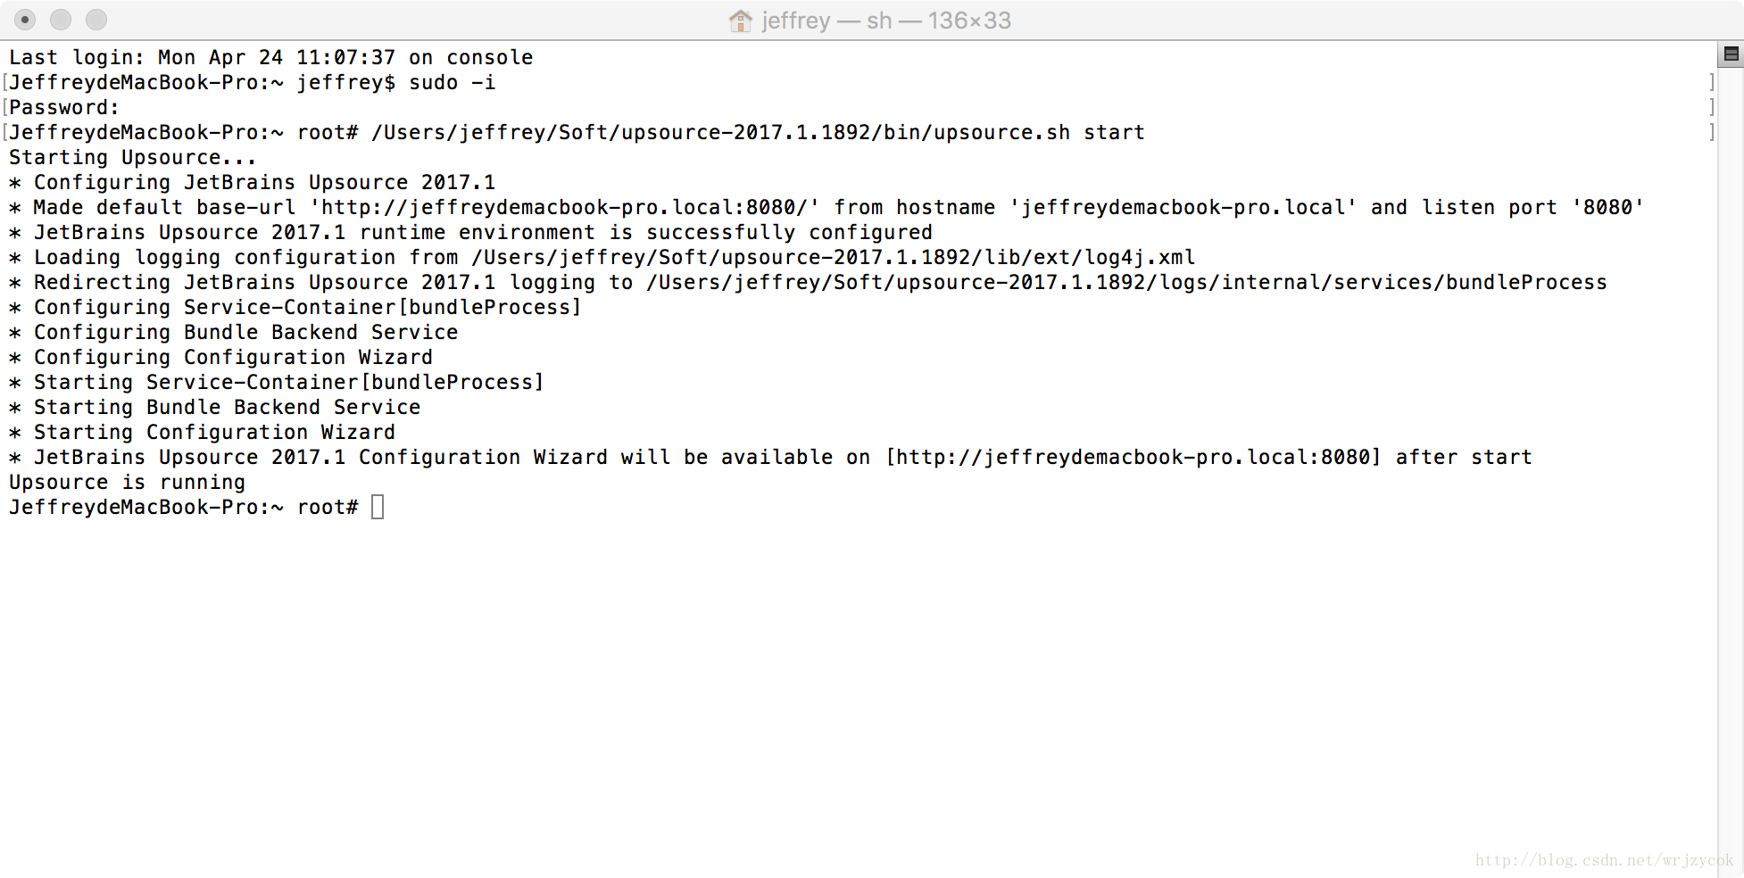Minimize the window using the middle title bar button

(x=61, y=19)
